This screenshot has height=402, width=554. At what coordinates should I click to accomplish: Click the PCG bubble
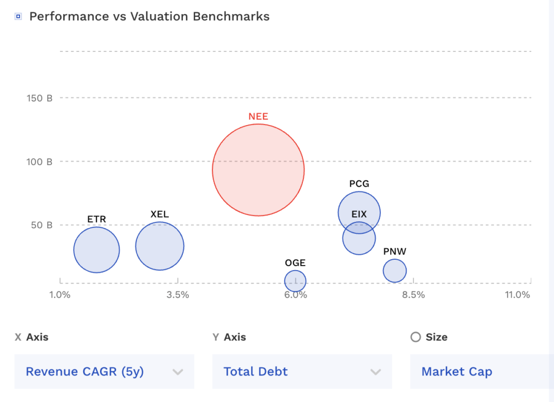359,203
